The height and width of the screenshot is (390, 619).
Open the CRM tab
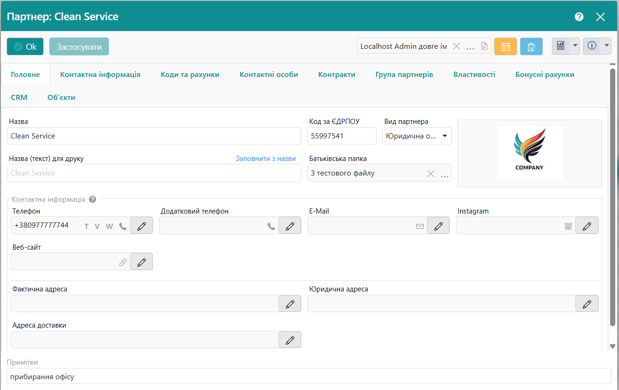pos(19,98)
